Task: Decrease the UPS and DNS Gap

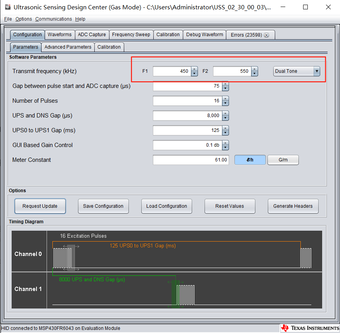Action: point(226,118)
